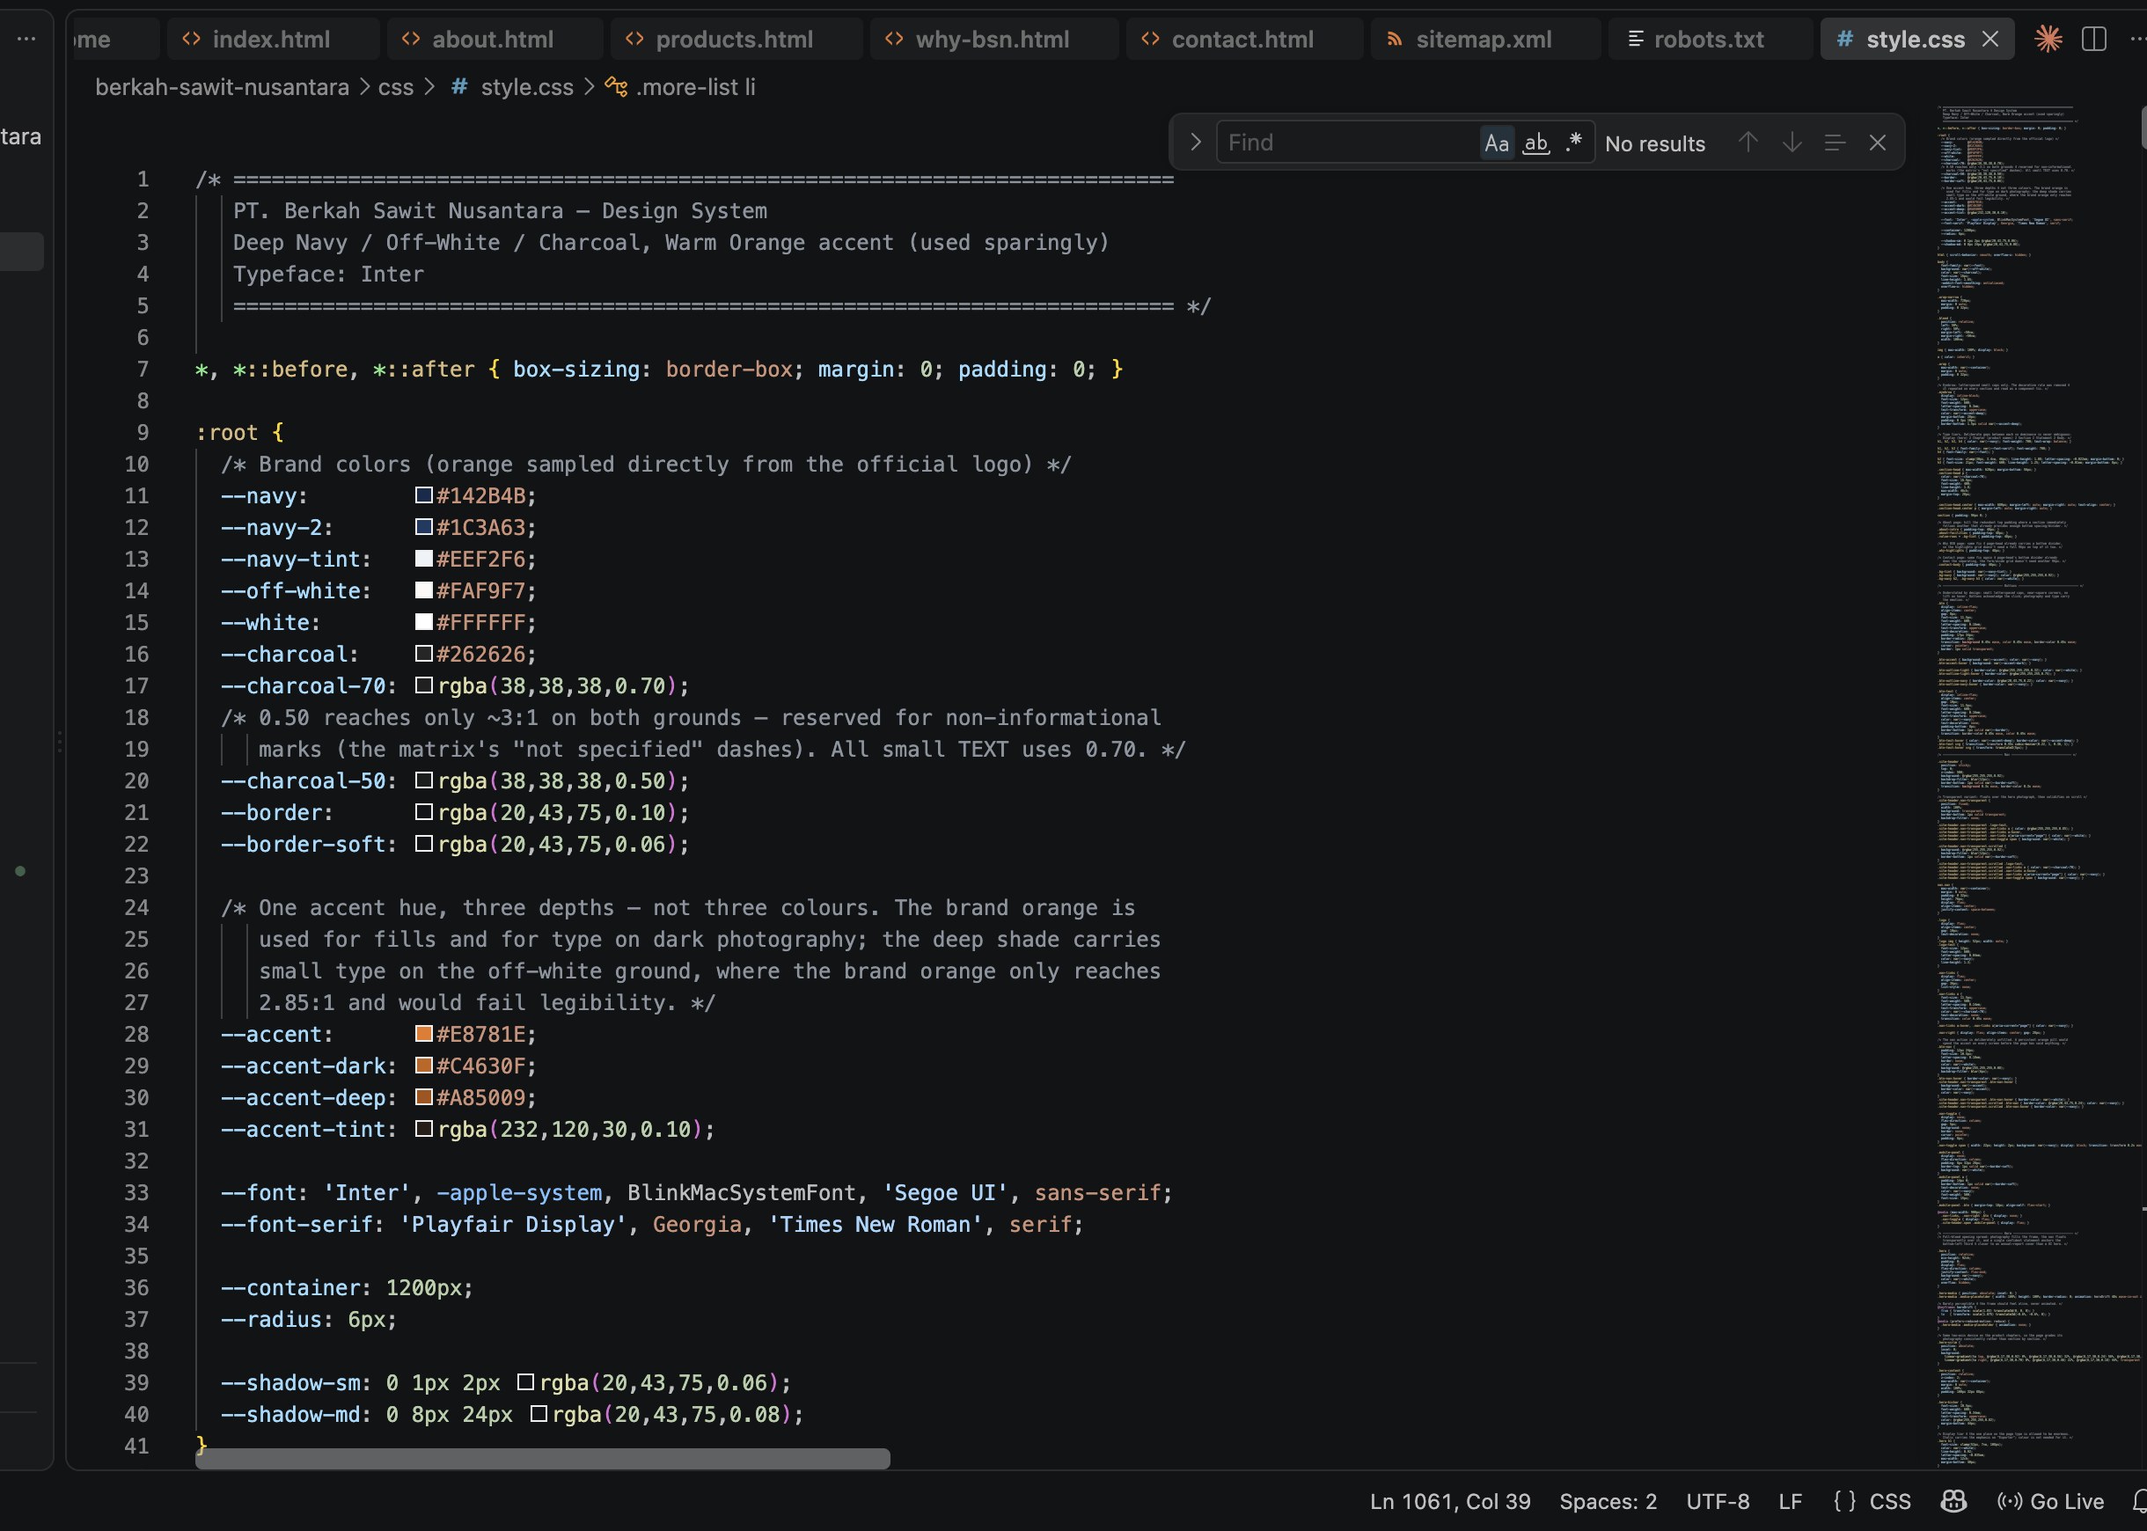Click the --font-serif declaration line
This screenshot has width=2147, height=1531.
(652, 1224)
